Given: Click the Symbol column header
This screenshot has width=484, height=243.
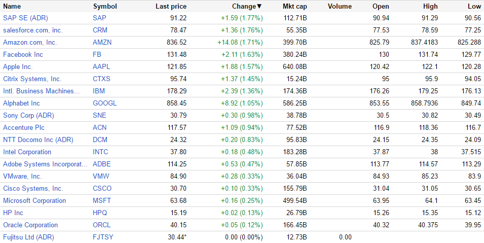Looking at the screenshot, I should pyautogui.click(x=105, y=7).
